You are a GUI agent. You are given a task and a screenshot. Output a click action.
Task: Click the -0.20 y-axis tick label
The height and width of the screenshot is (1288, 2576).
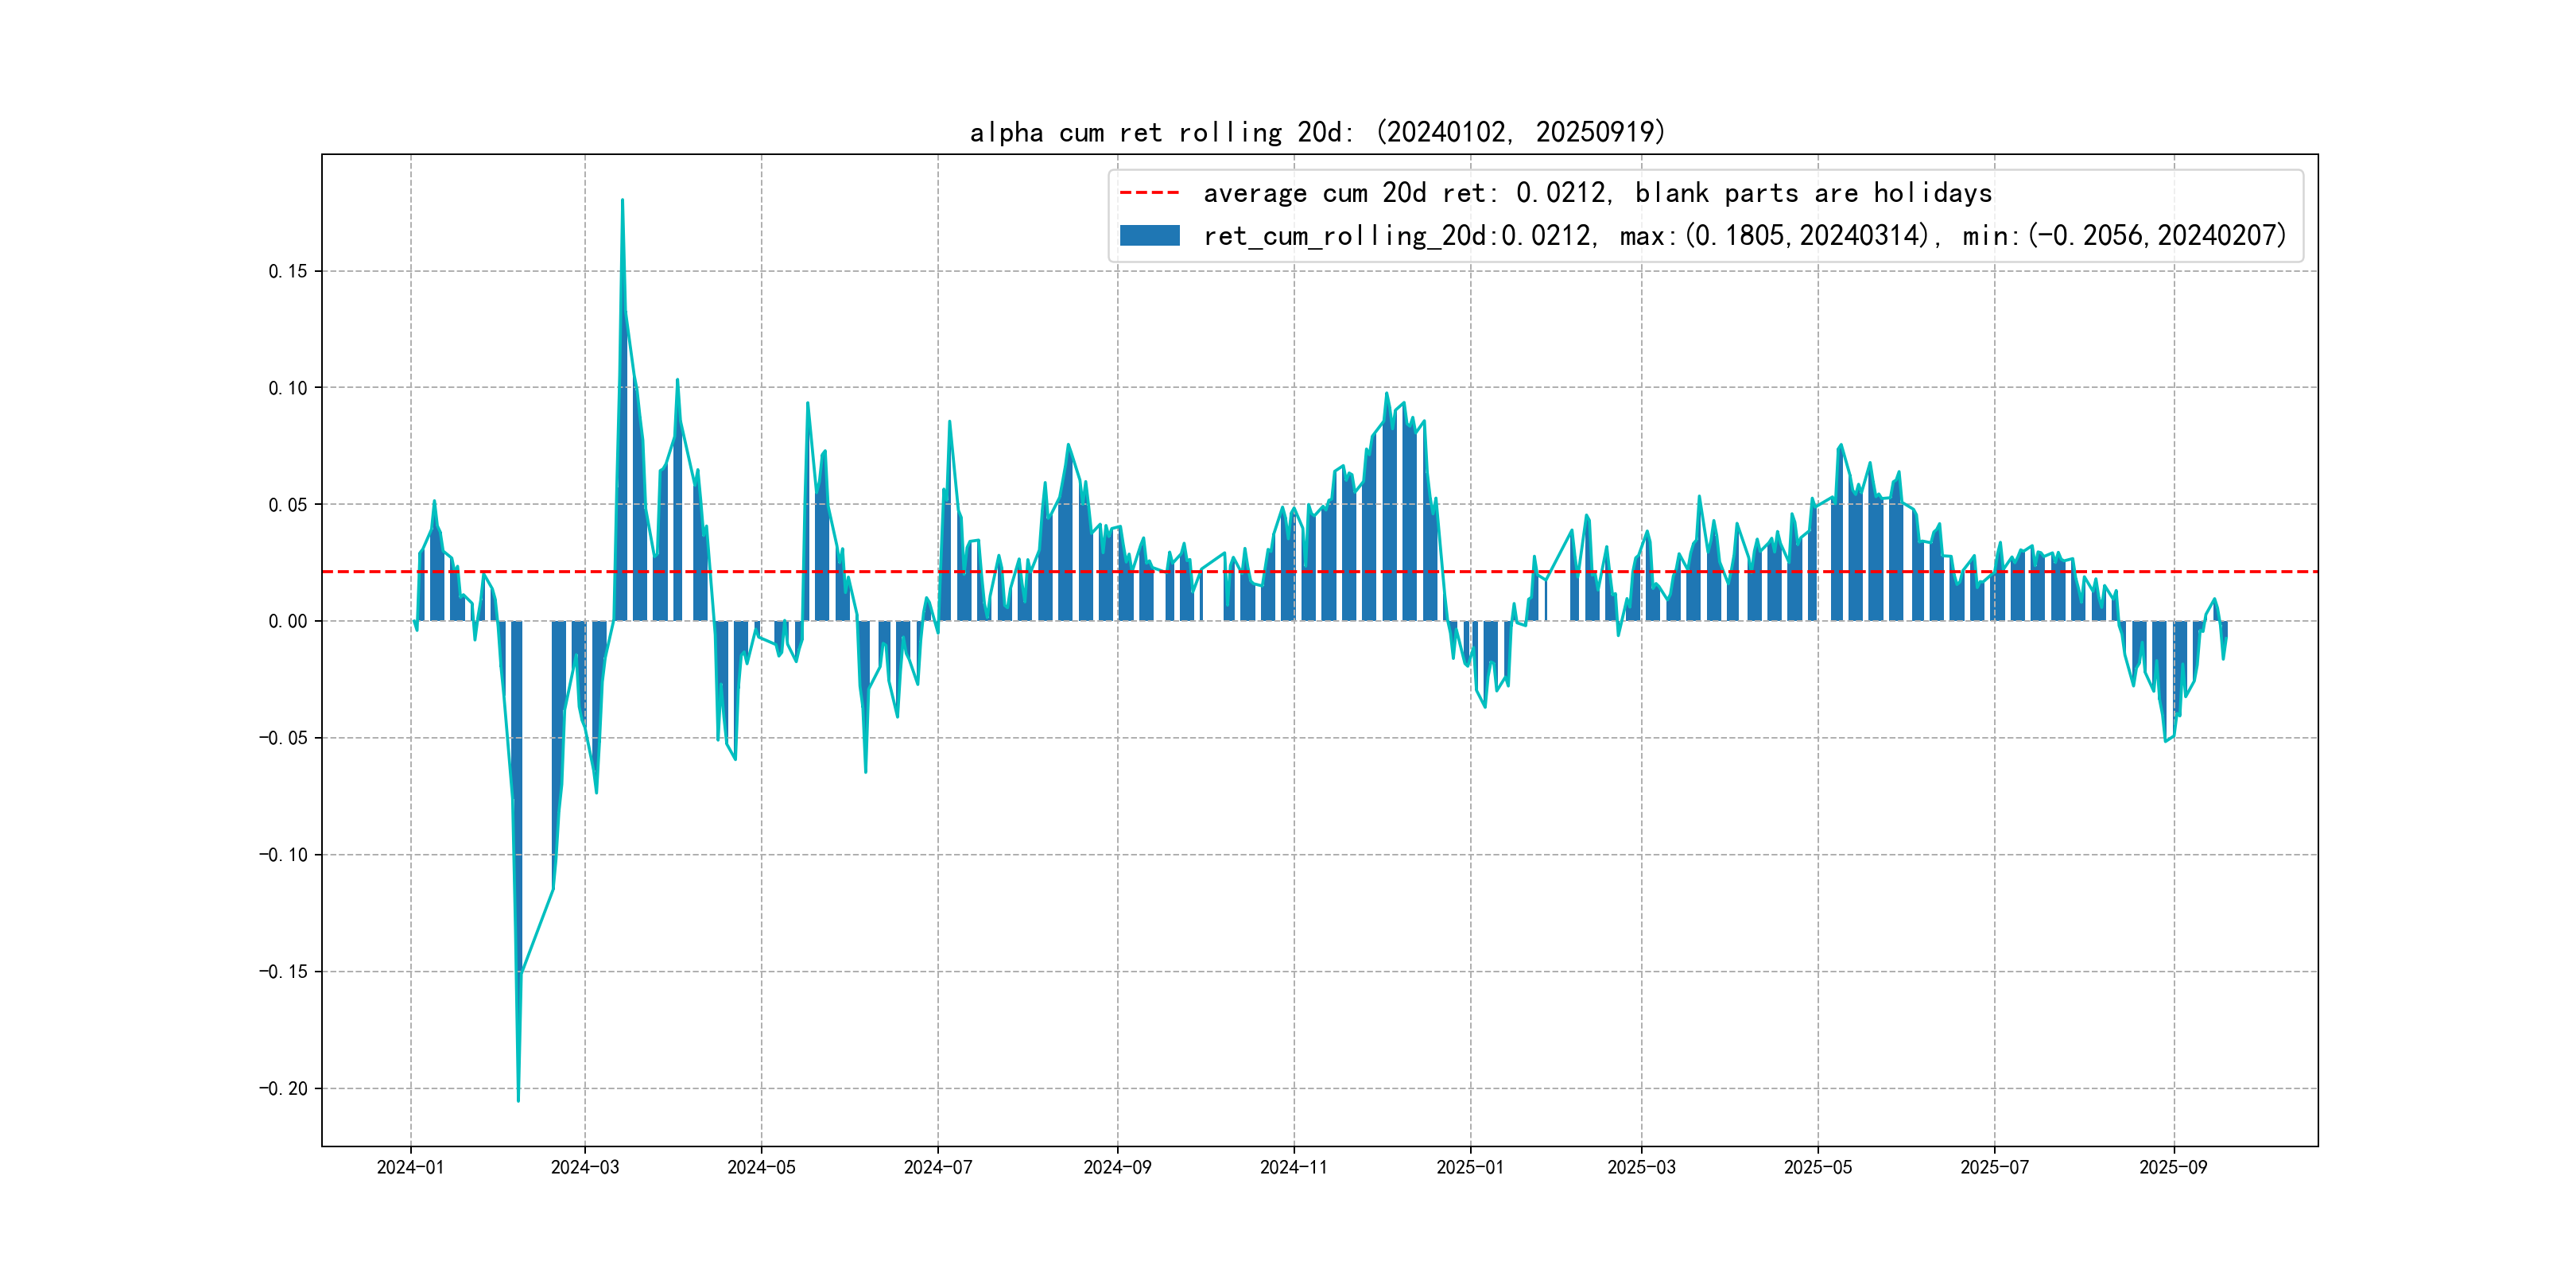tap(284, 1088)
